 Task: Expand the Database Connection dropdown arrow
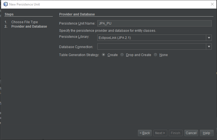[209, 47]
